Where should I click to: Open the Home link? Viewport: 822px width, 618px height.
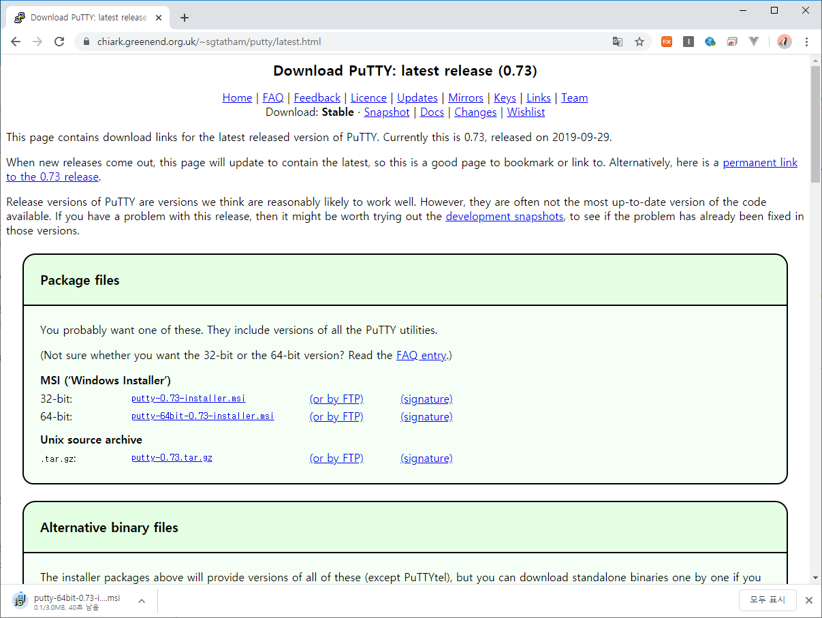237,98
